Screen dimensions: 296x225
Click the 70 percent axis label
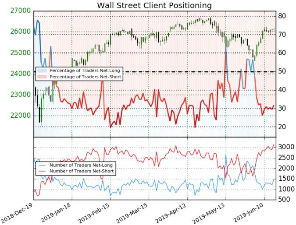pyautogui.click(x=282, y=35)
